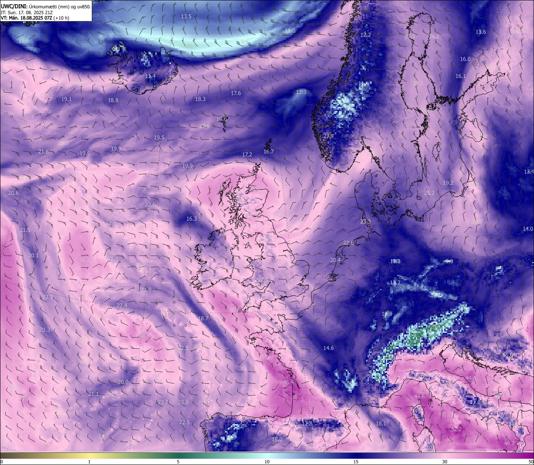Click the 21.3 value label
The height and width of the screenshot is (465, 534).
[45, 329]
